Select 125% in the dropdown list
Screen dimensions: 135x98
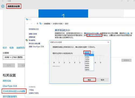click(89, 57)
